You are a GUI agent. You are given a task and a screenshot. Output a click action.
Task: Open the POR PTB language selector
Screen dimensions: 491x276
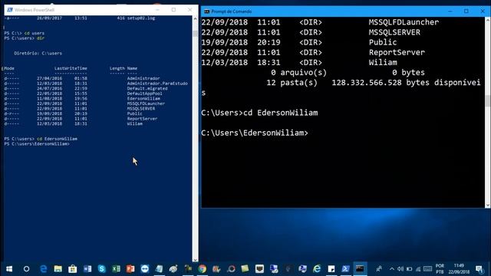(x=440, y=269)
